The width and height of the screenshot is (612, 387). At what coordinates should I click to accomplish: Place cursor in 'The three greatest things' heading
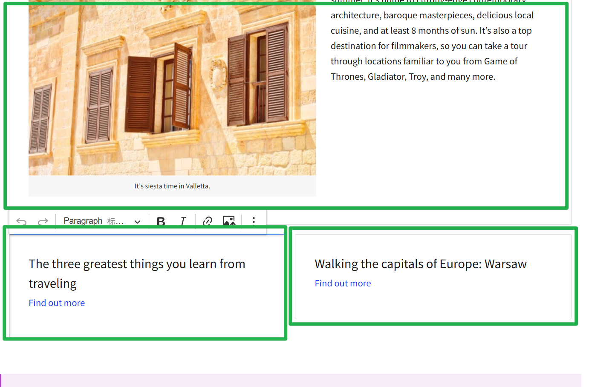[x=137, y=274]
